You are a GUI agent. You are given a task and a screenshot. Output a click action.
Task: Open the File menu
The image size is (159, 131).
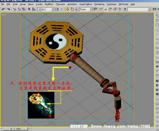click(x=3, y=4)
